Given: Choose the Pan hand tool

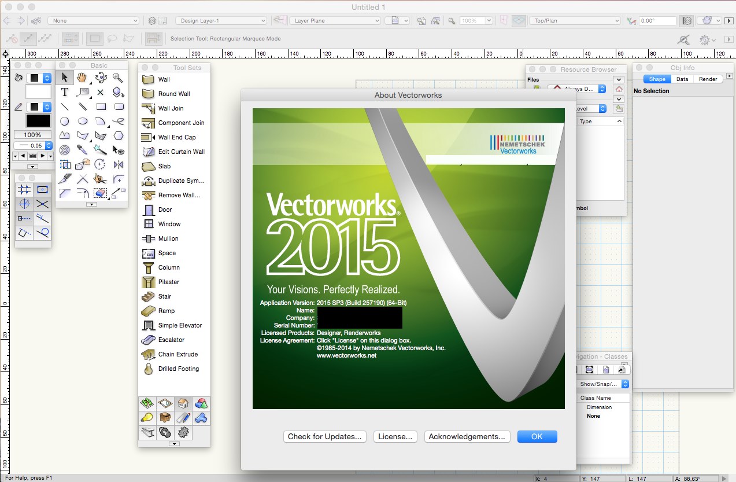Looking at the screenshot, I should pos(83,78).
